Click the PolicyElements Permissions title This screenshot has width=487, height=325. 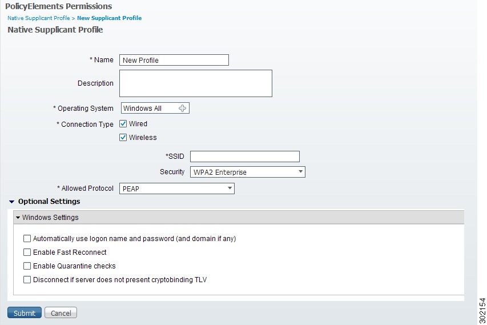(59, 6)
